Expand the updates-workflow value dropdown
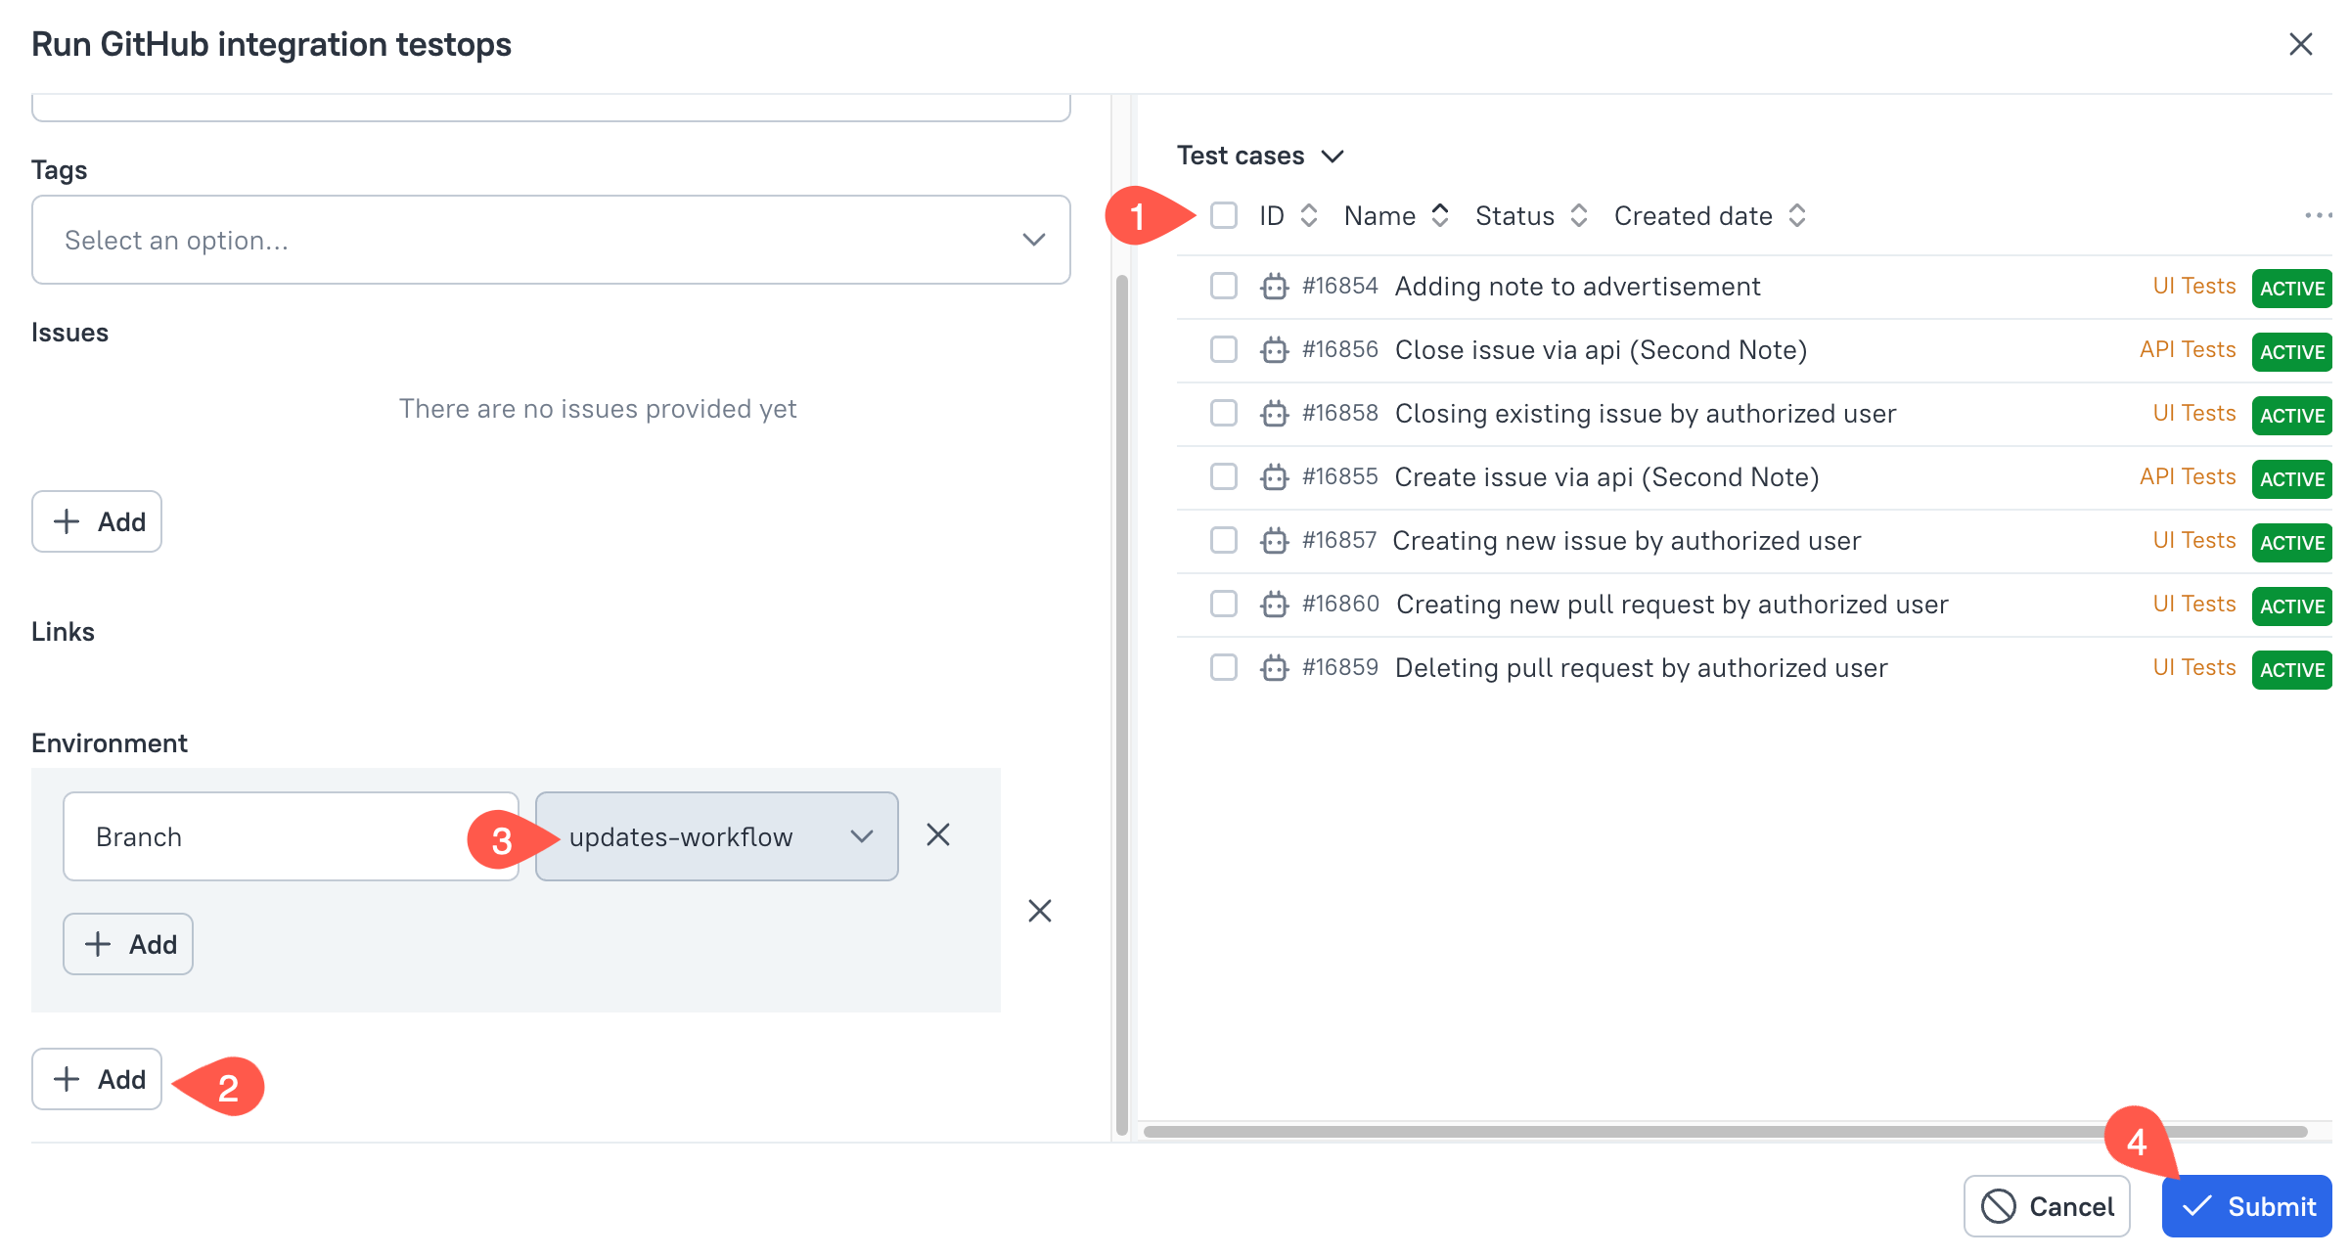The width and height of the screenshot is (2350, 1258). pos(717,837)
